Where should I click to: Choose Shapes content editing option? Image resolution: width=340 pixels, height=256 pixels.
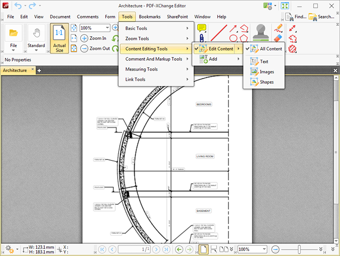pos(267,82)
